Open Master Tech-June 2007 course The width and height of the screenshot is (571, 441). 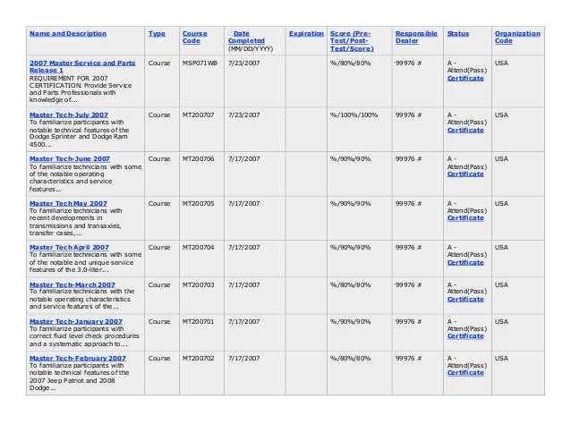pos(70,159)
